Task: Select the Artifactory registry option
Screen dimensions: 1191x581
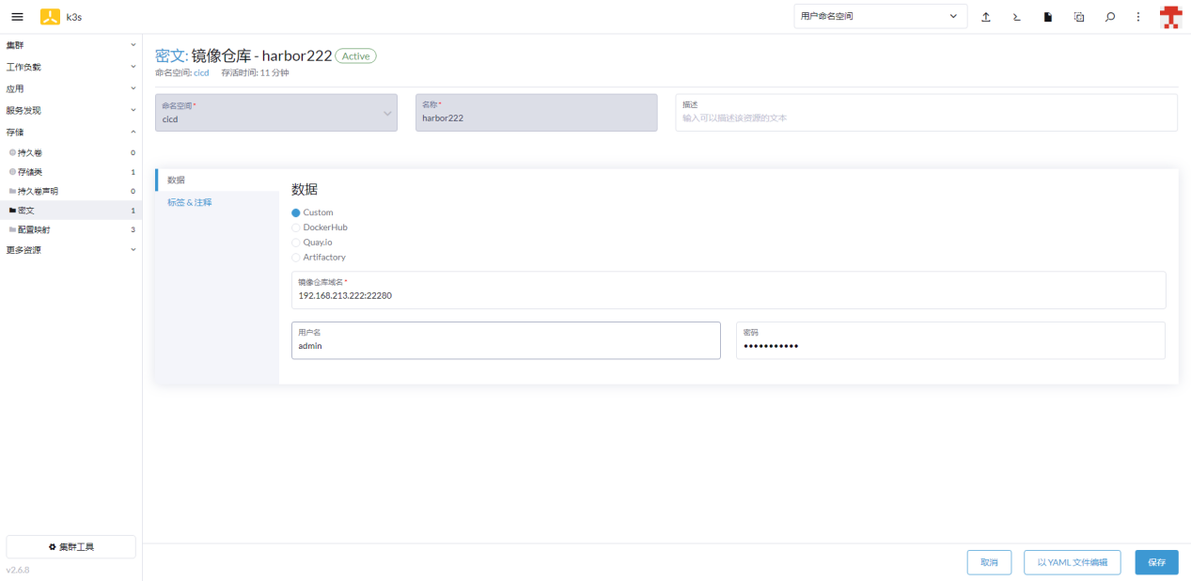Action: [296, 258]
